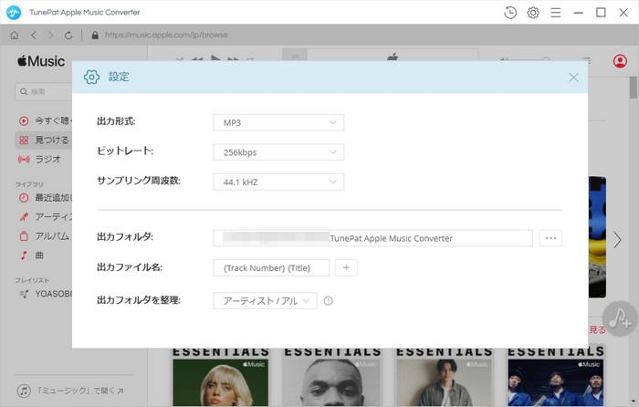
Task: Open the YOASOBI playlist
Action: tap(46, 294)
